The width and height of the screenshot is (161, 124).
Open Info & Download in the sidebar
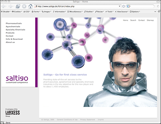pos(14,39)
